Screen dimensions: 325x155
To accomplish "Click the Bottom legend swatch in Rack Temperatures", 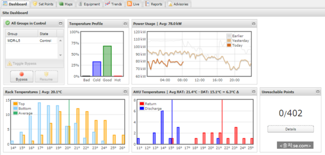I will tap(15, 109).
